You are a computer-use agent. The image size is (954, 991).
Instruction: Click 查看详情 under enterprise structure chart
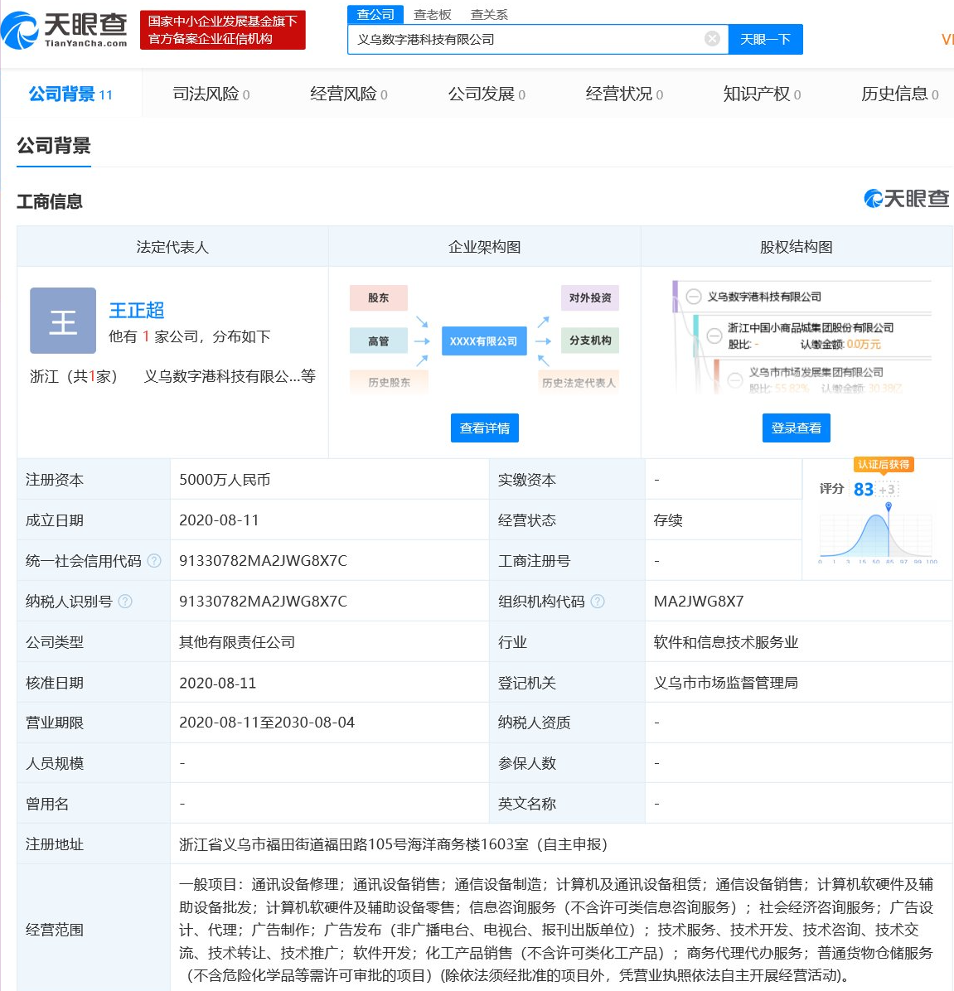tap(485, 428)
